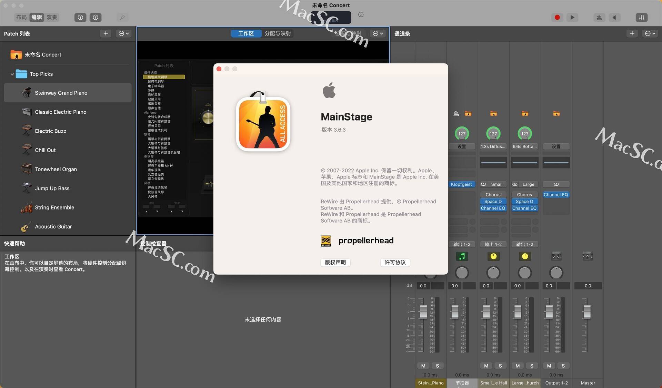This screenshot has height=388, width=662.
Task: Click the mixer icon on Output 1-2 strip
Action: tap(556, 256)
